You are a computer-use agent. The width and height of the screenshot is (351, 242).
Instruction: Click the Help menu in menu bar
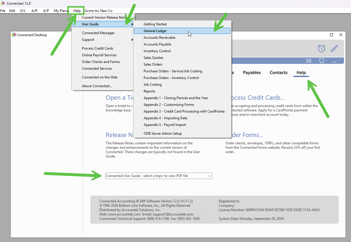77,11
